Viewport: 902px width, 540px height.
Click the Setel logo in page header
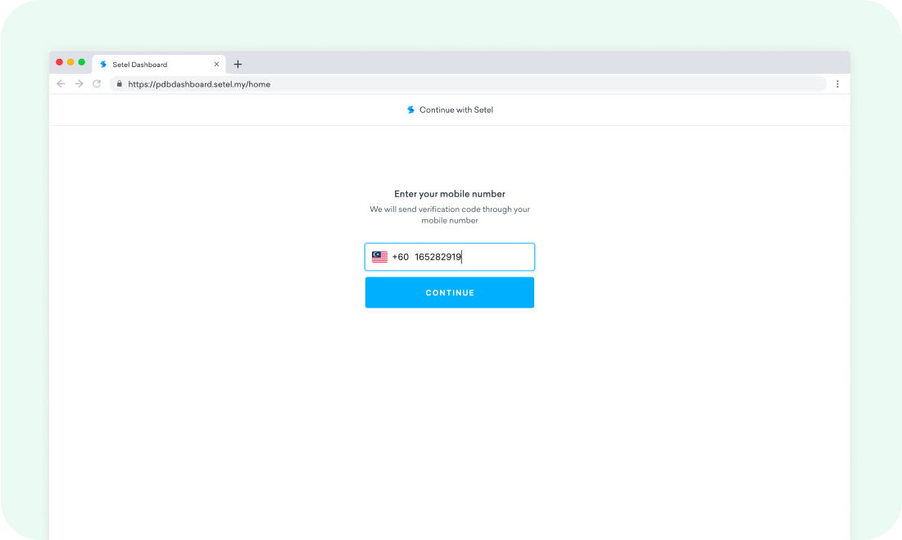(410, 110)
